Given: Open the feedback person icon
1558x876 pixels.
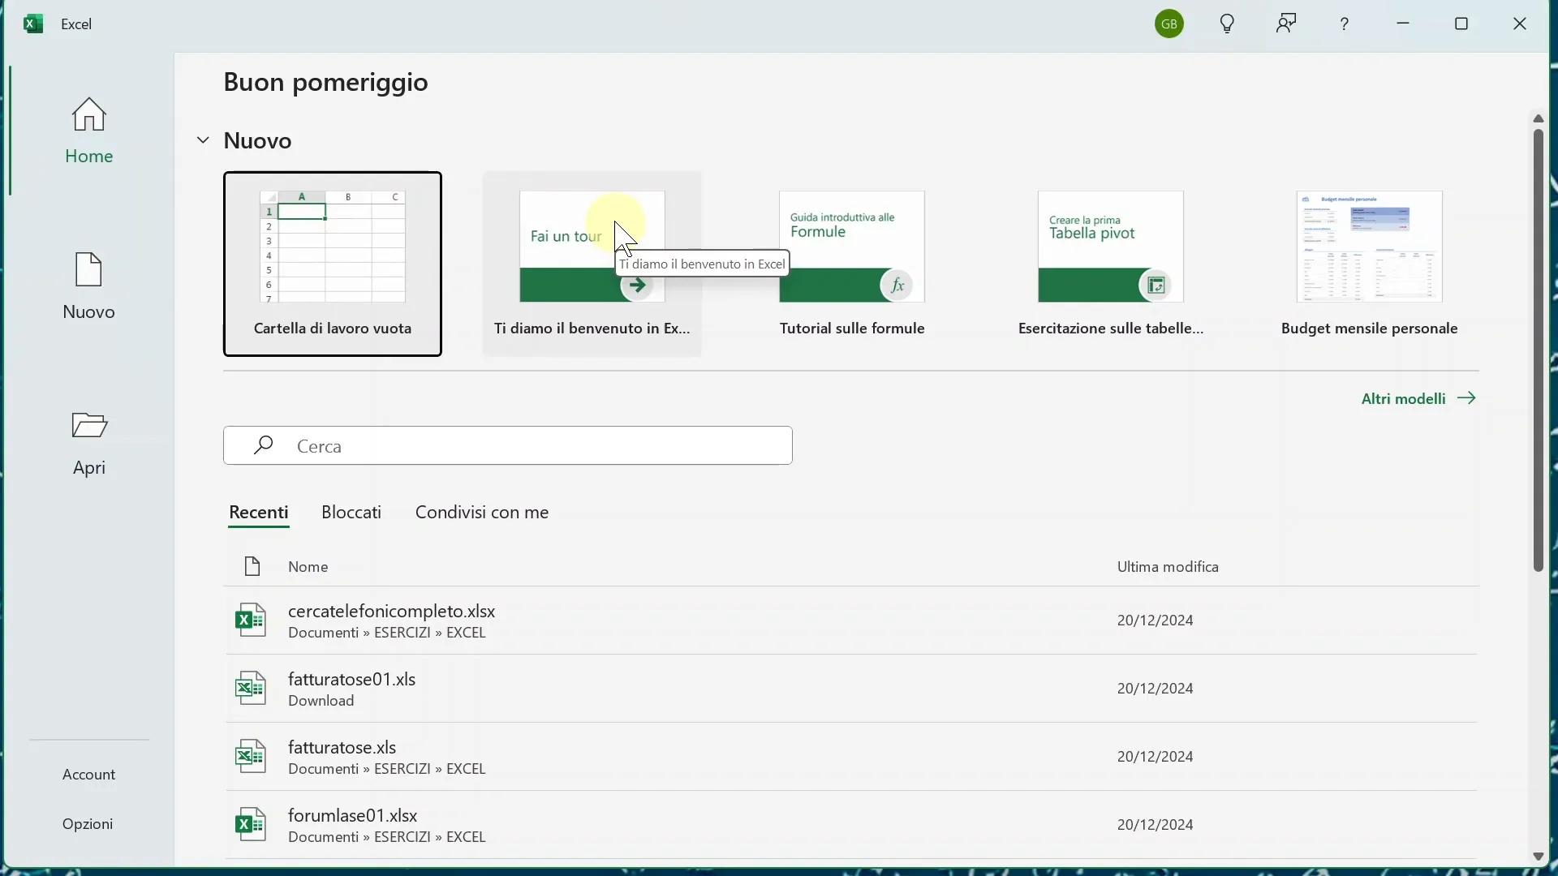Looking at the screenshot, I should (x=1287, y=24).
